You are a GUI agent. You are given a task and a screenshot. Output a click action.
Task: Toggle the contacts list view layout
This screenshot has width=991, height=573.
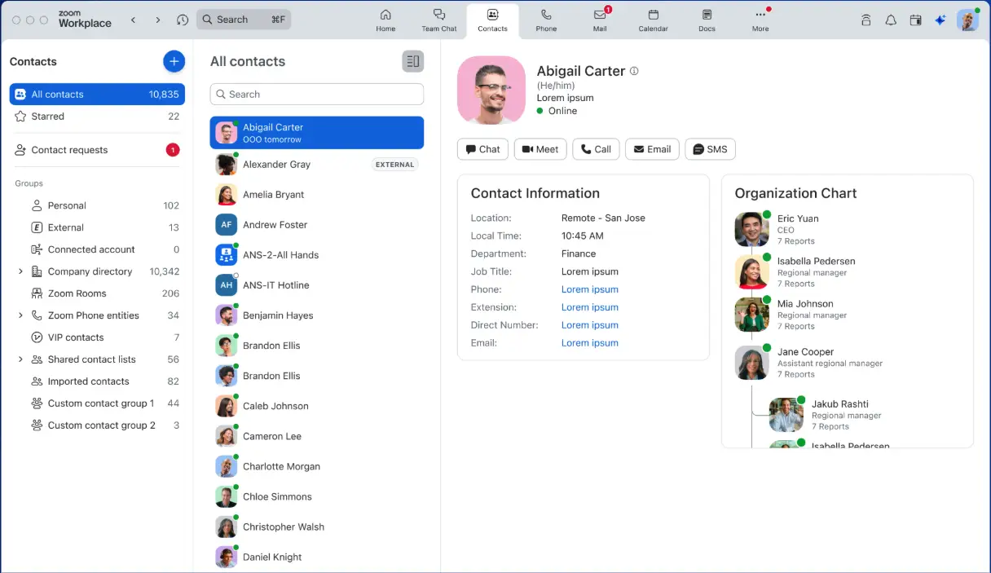pyautogui.click(x=412, y=60)
